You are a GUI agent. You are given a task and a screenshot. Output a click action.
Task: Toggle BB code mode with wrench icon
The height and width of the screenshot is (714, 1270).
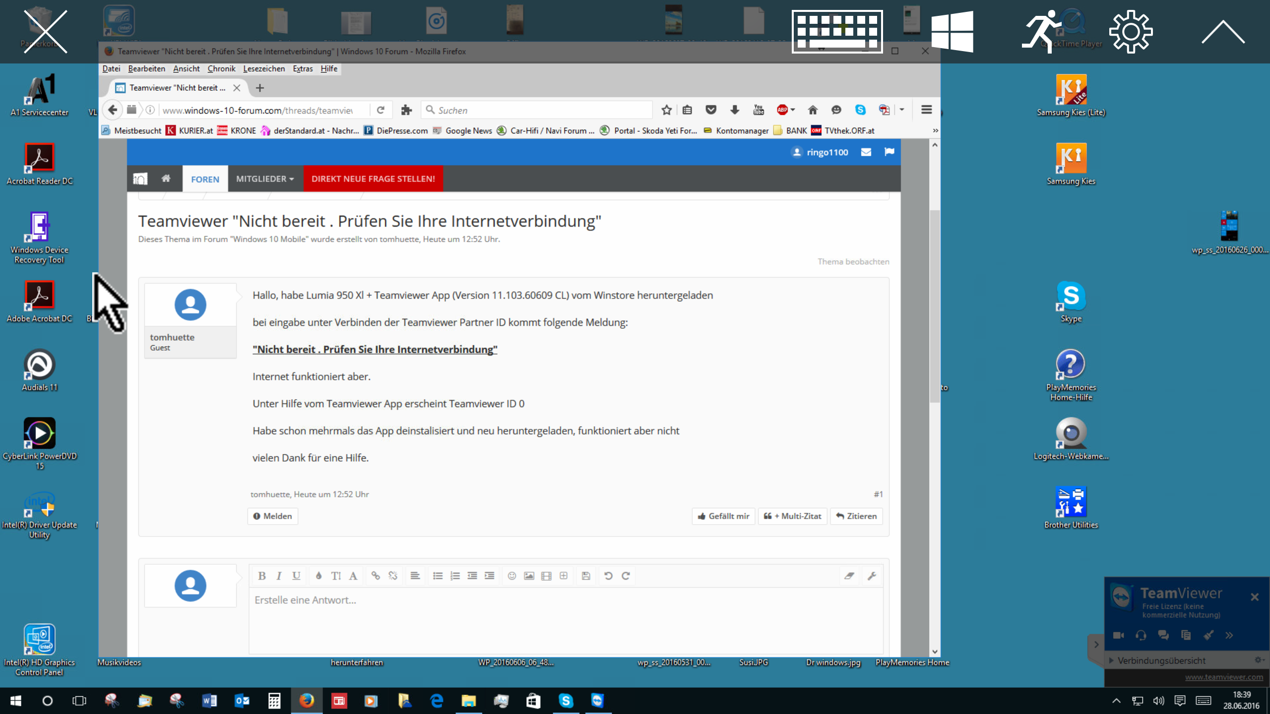(872, 576)
